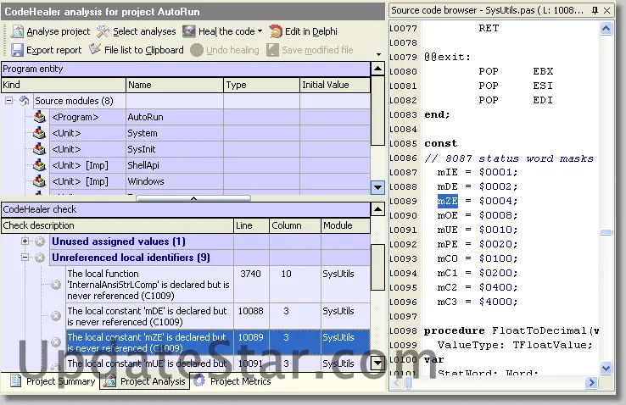Viewport: 626px width, 405px height.
Task: Click the Heal the code icon
Action: [x=190, y=31]
